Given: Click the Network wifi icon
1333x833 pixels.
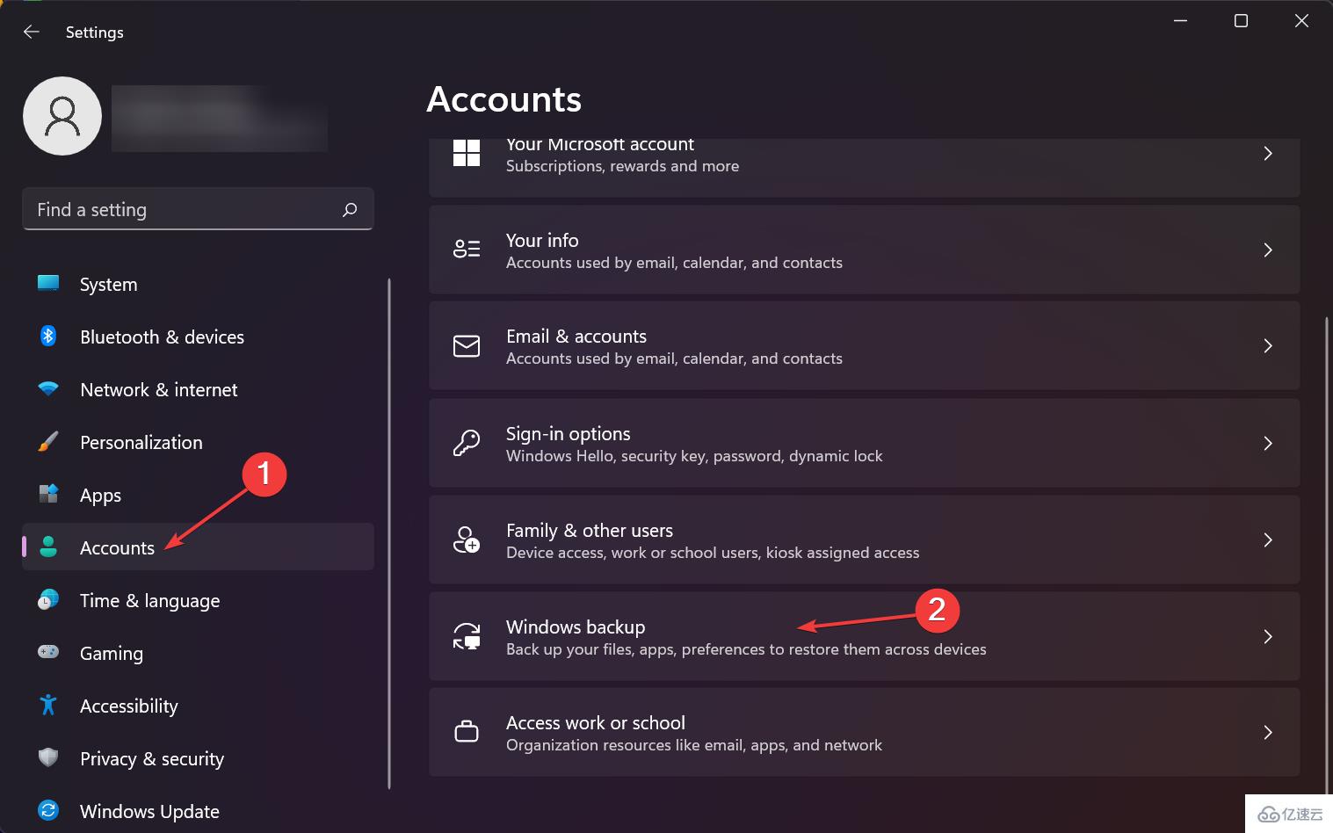Looking at the screenshot, I should coord(48,388).
